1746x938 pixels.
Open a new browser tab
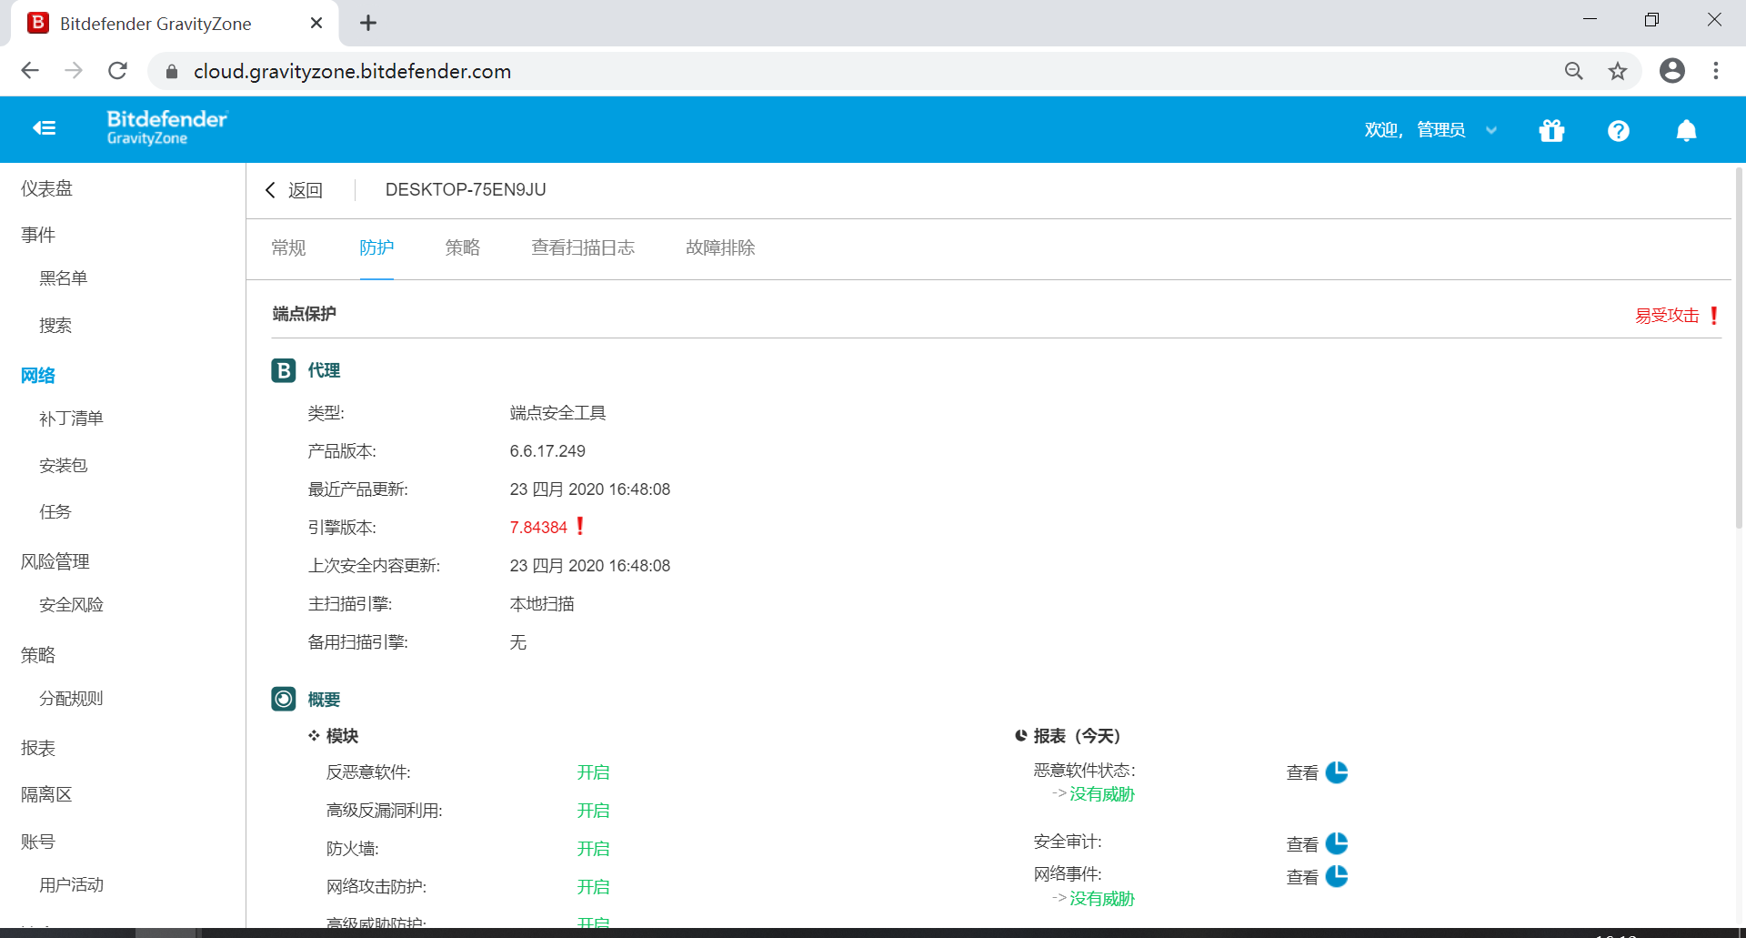[x=368, y=24]
